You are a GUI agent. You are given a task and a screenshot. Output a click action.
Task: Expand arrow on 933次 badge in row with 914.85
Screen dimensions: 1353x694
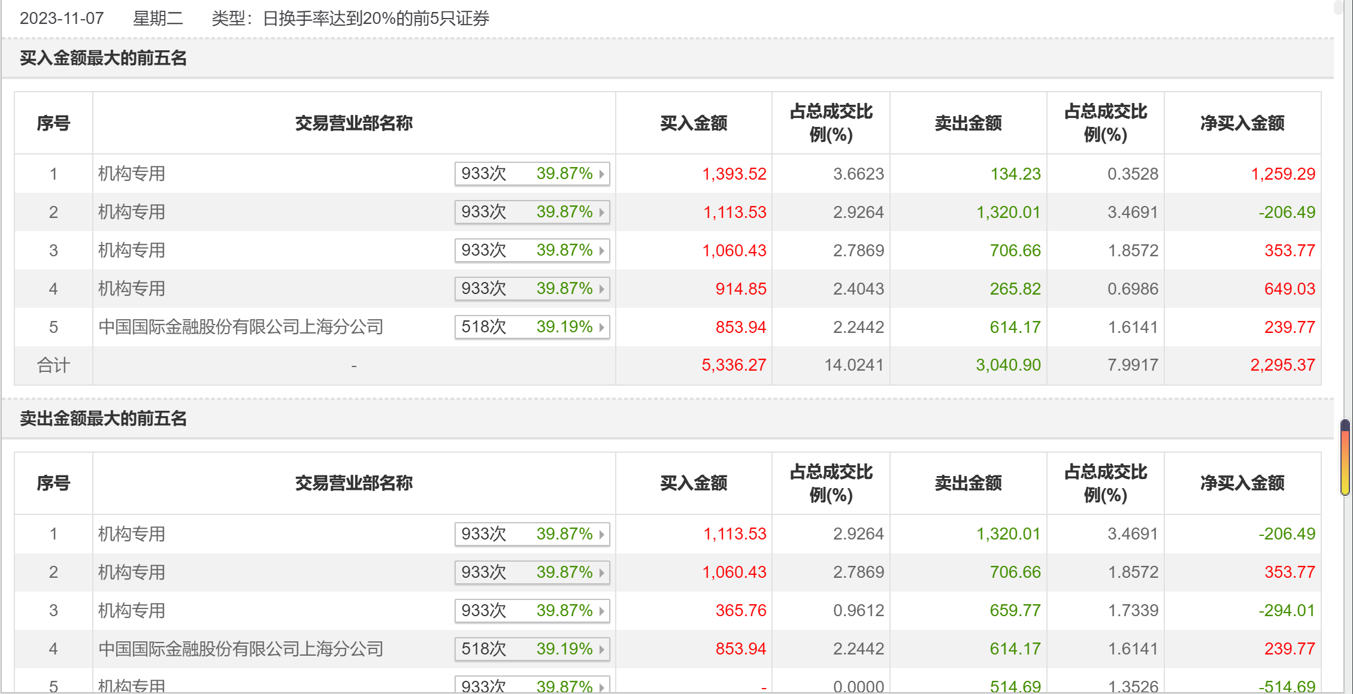(x=601, y=289)
